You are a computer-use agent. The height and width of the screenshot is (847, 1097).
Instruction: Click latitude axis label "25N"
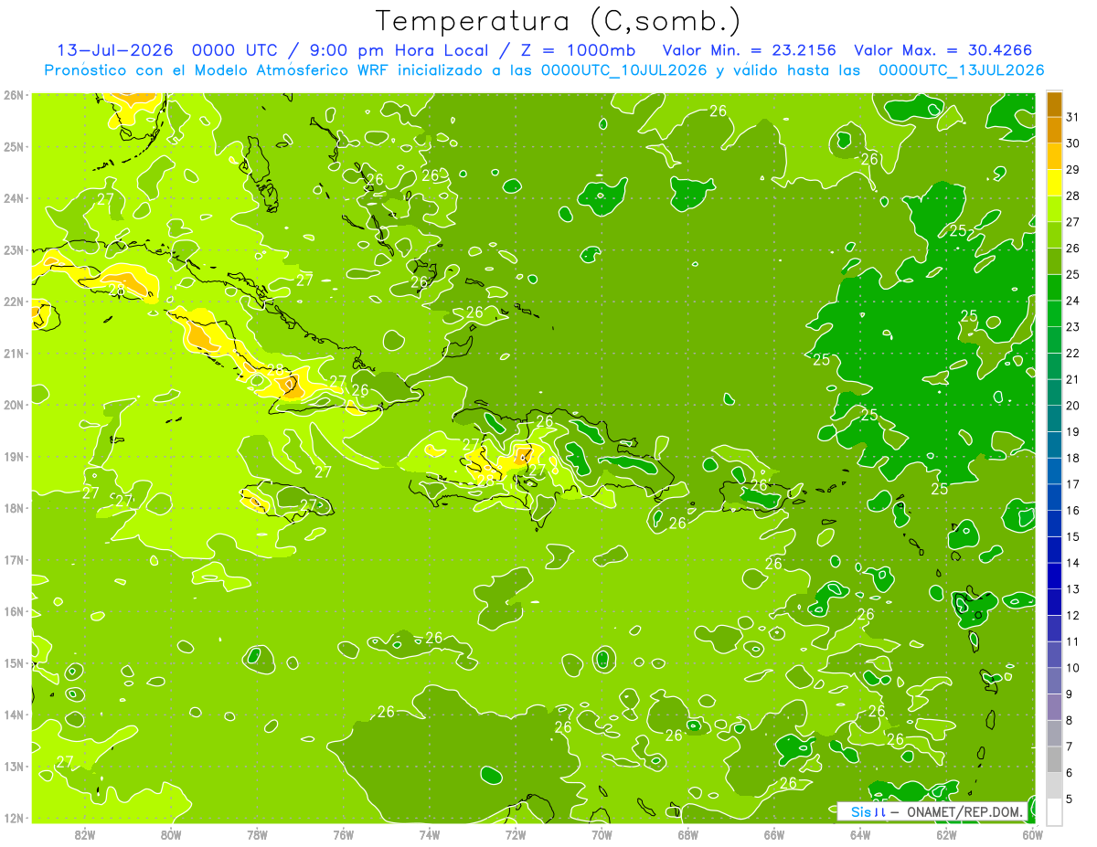(13, 146)
